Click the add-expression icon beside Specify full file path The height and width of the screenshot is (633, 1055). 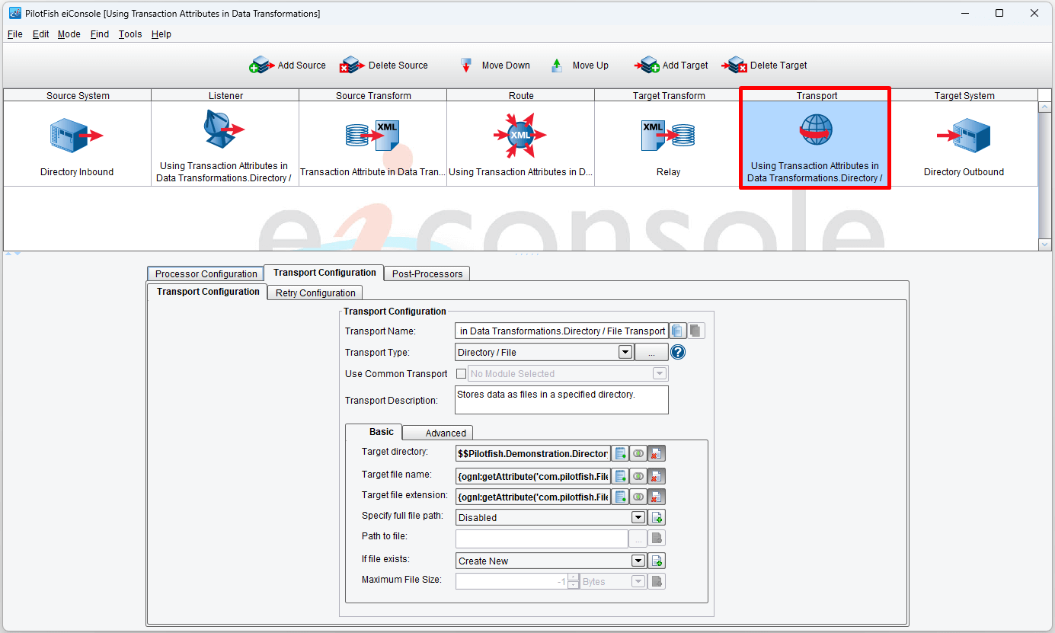[657, 517]
